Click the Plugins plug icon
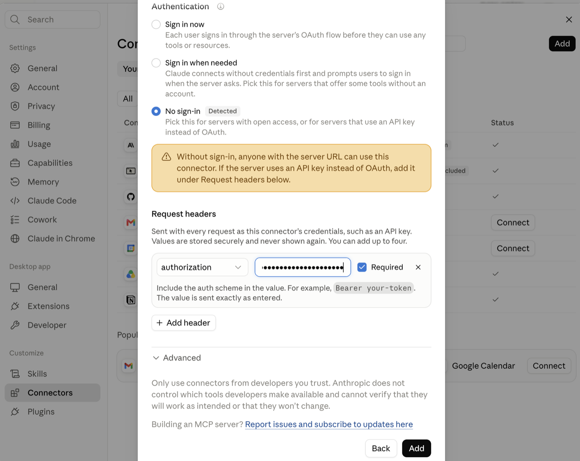This screenshot has width=580, height=461. pos(15,412)
